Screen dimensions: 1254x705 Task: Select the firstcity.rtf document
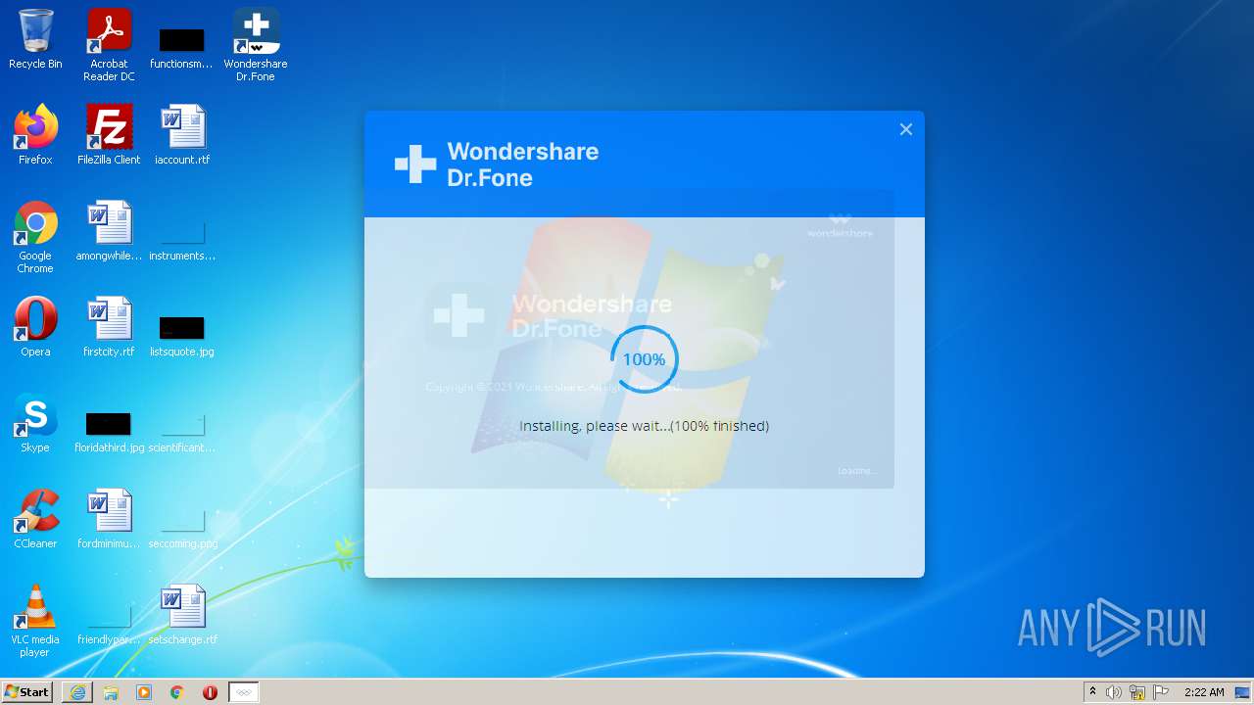click(109, 327)
